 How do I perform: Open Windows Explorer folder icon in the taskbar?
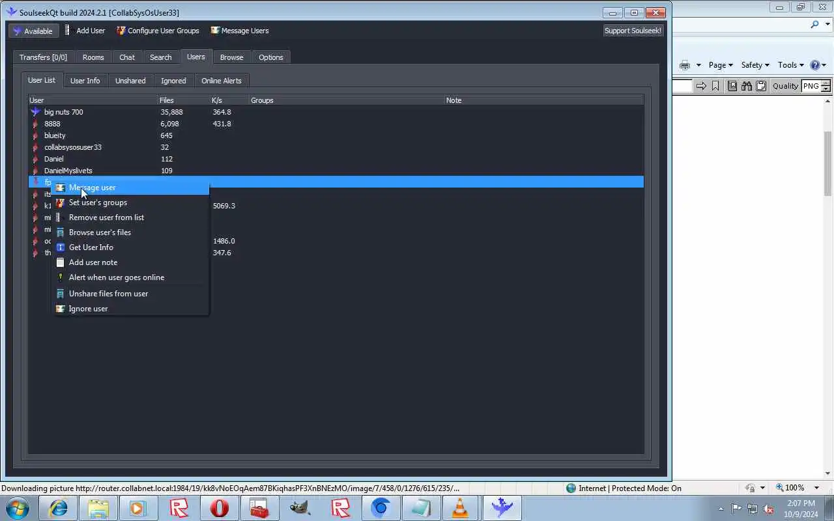click(x=98, y=507)
